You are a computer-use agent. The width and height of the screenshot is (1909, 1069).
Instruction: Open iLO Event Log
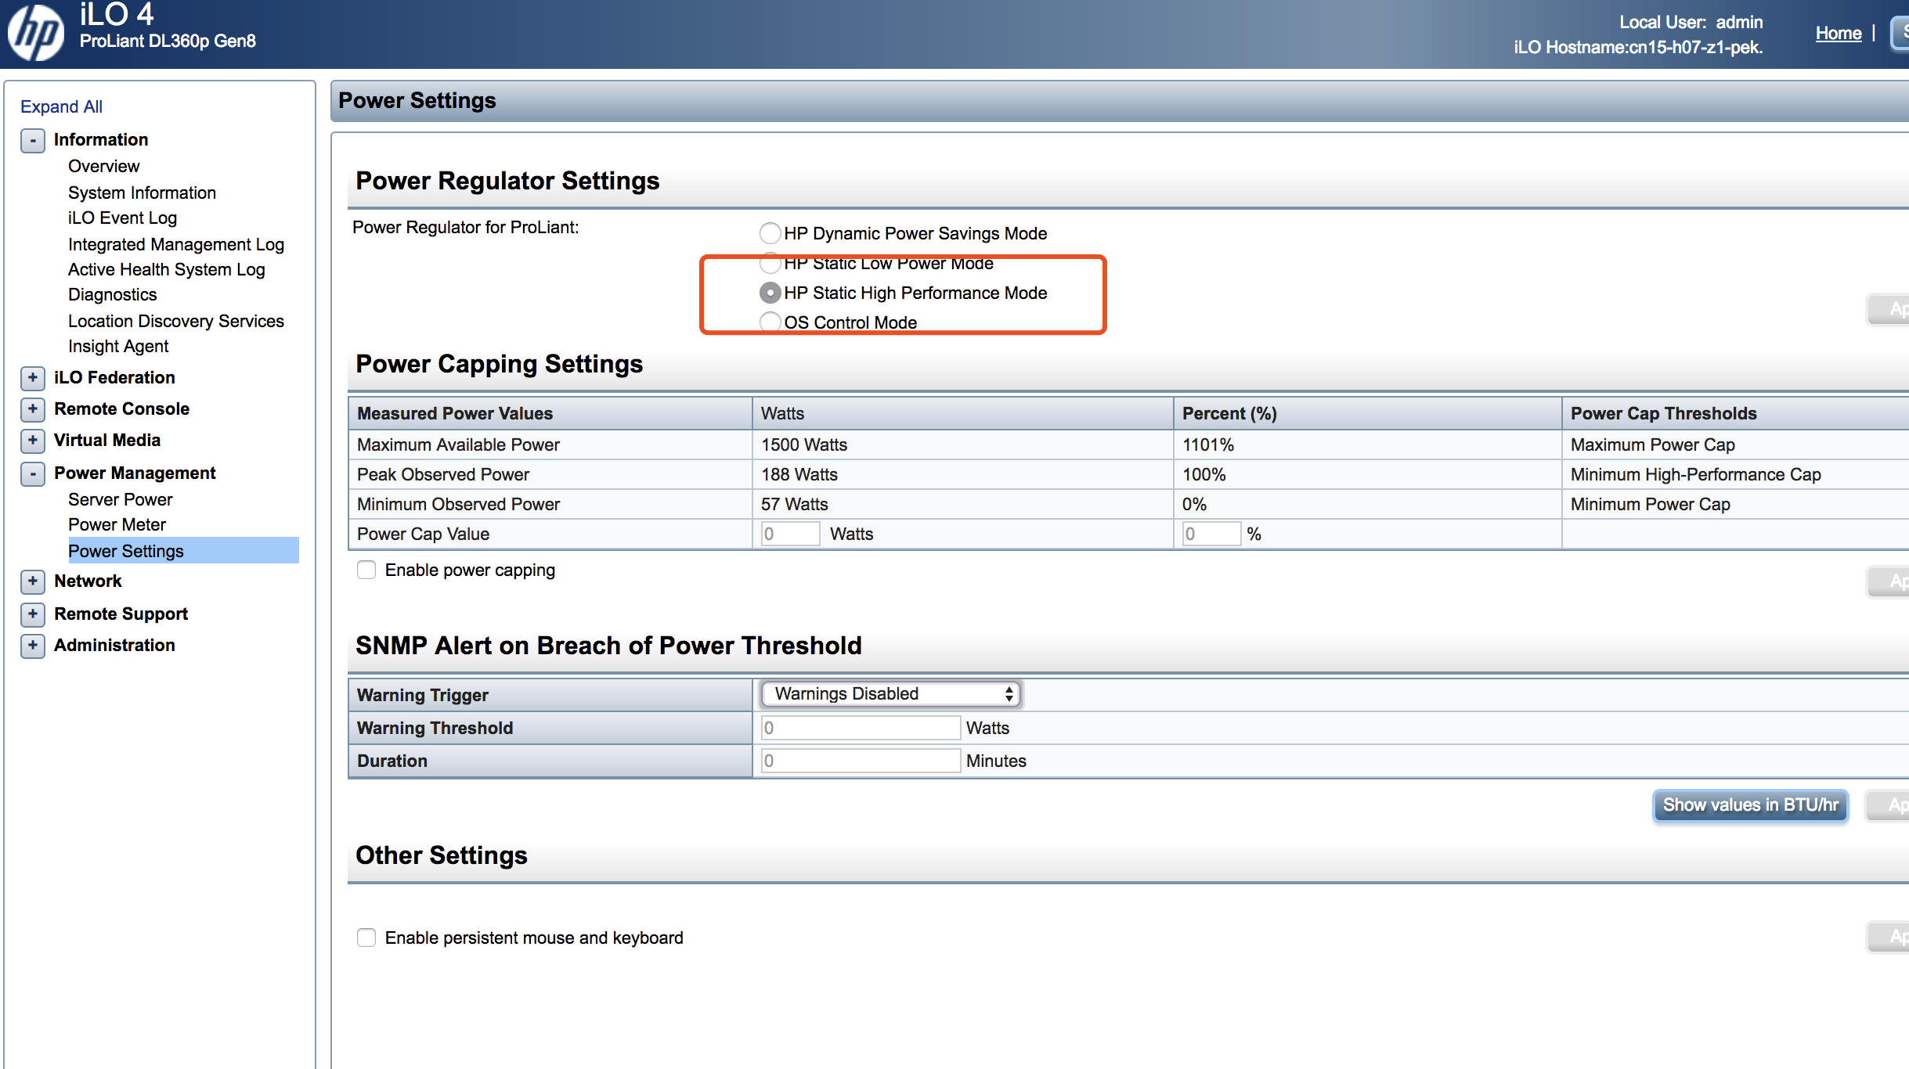(x=122, y=218)
